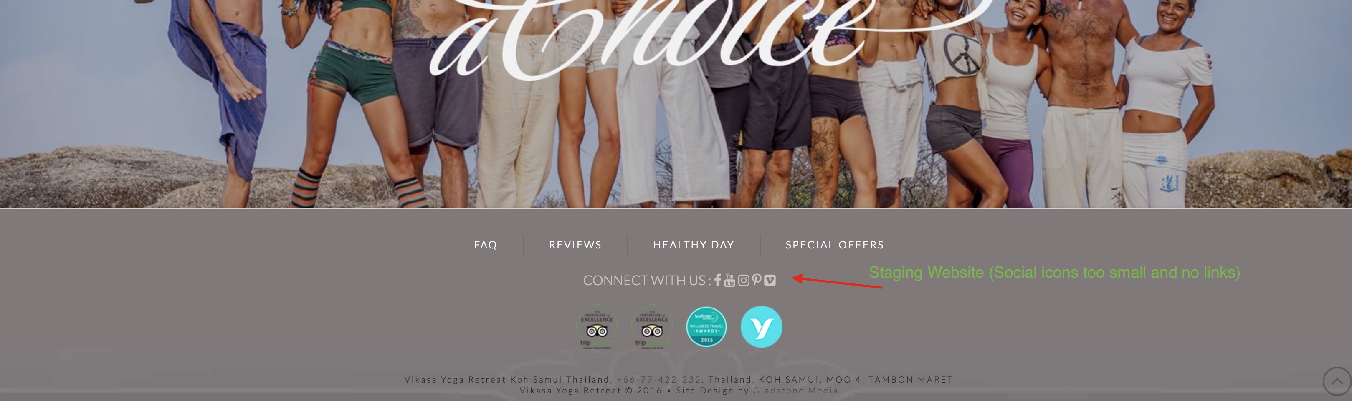Click the first TripAdvisor Certificate of Excellence badge
The width and height of the screenshot is (1352, 401).
pos(597,327)
